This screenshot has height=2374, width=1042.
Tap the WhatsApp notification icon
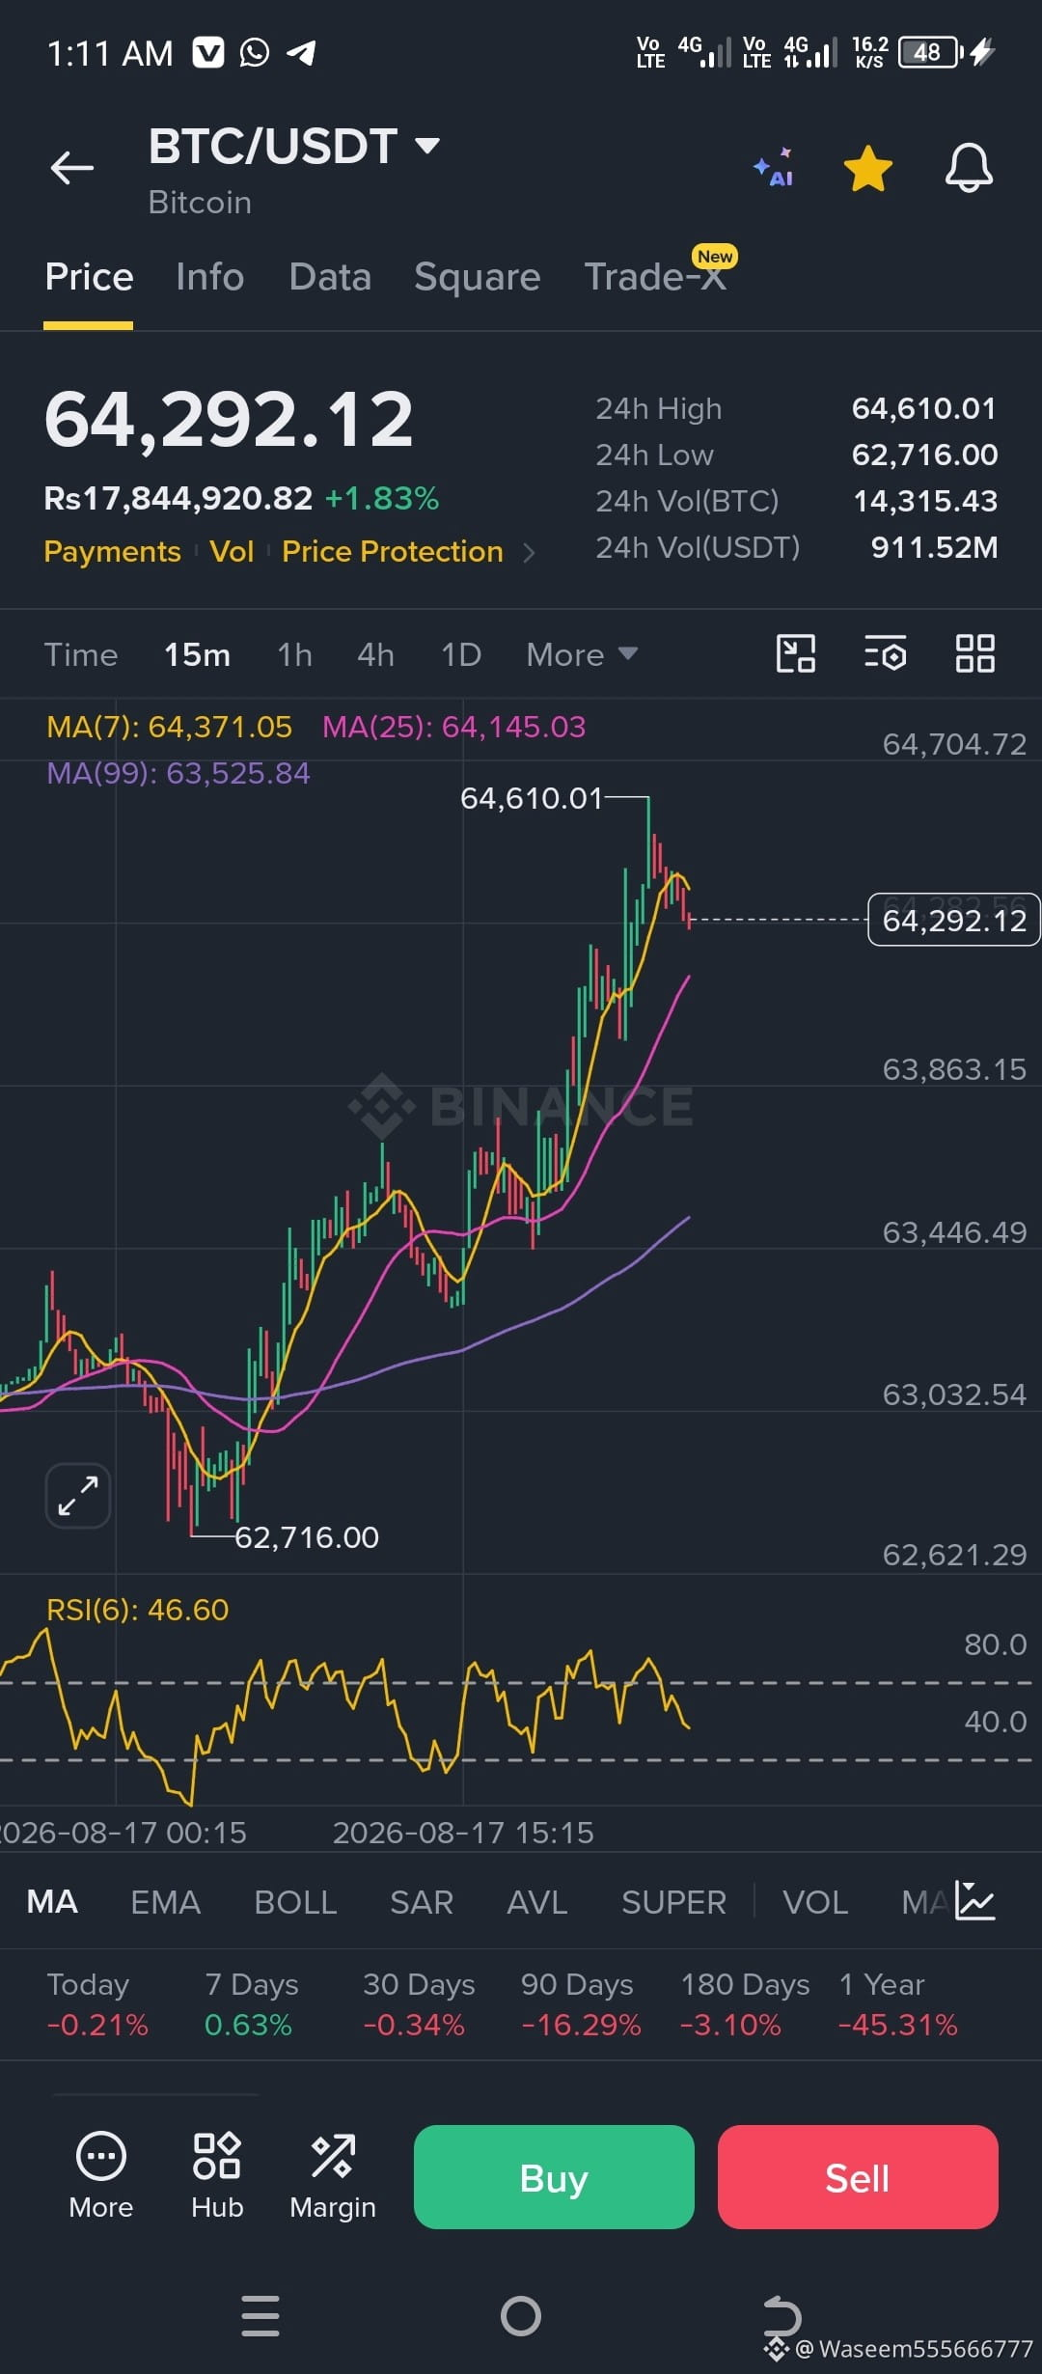255,52
